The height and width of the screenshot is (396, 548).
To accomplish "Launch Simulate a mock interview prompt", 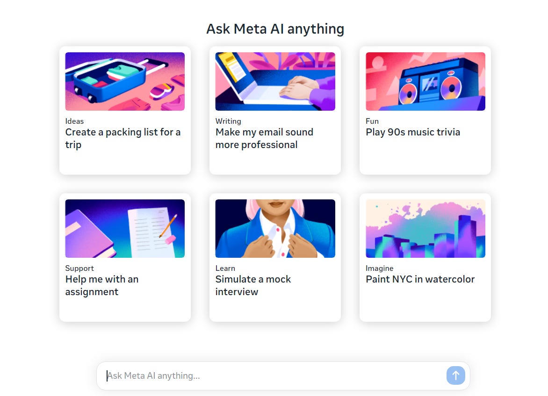I will coord(253,285).
